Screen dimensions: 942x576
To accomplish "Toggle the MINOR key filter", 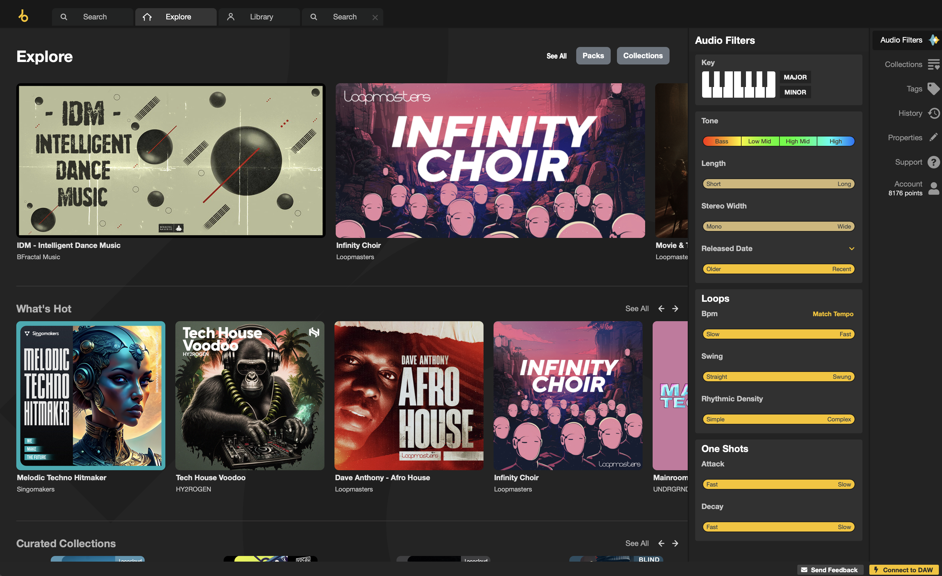I will (x=795, y=92).
